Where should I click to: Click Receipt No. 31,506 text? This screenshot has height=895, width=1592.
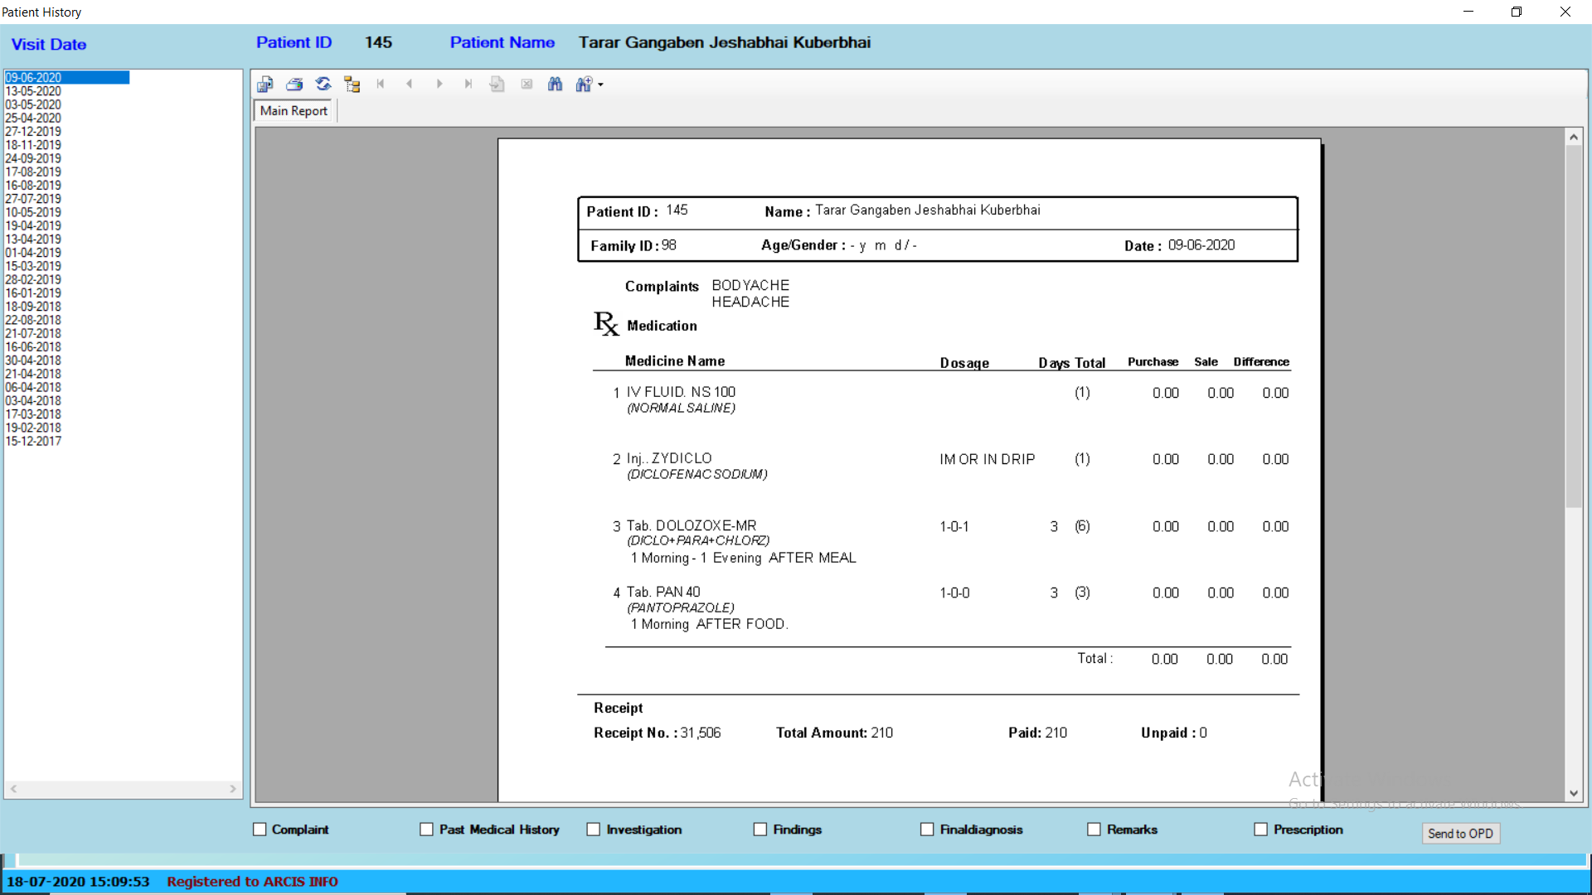click(x=658, y=733)
